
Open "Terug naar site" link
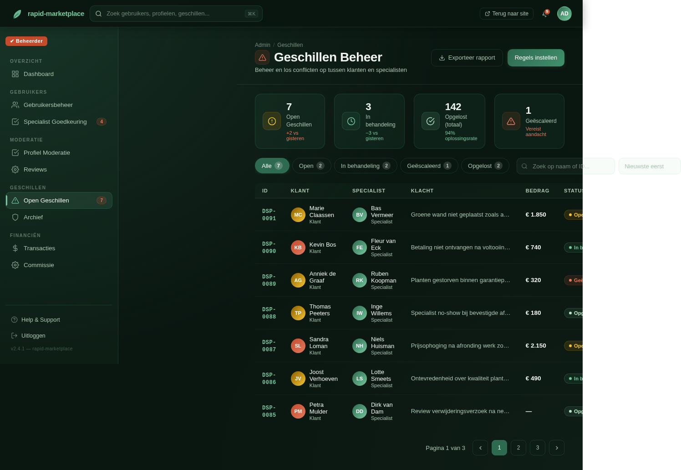click(x=506, y=14)
